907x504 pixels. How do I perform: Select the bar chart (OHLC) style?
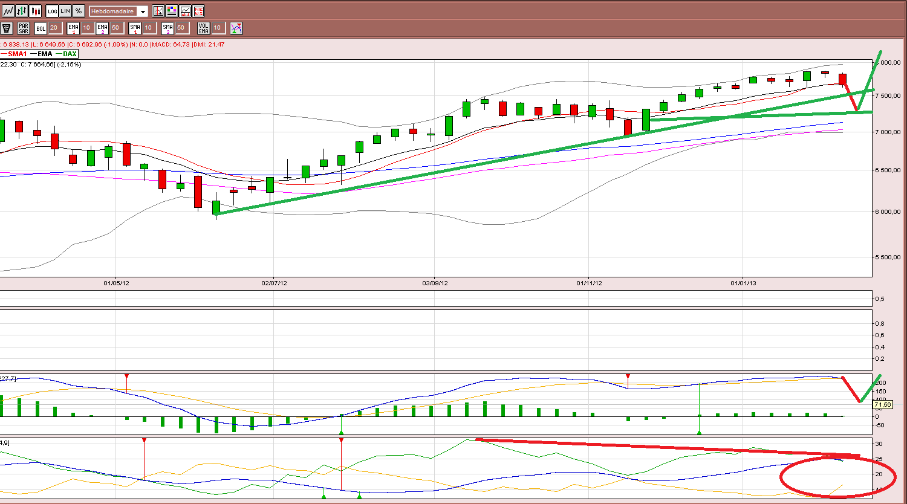point(22,11)
